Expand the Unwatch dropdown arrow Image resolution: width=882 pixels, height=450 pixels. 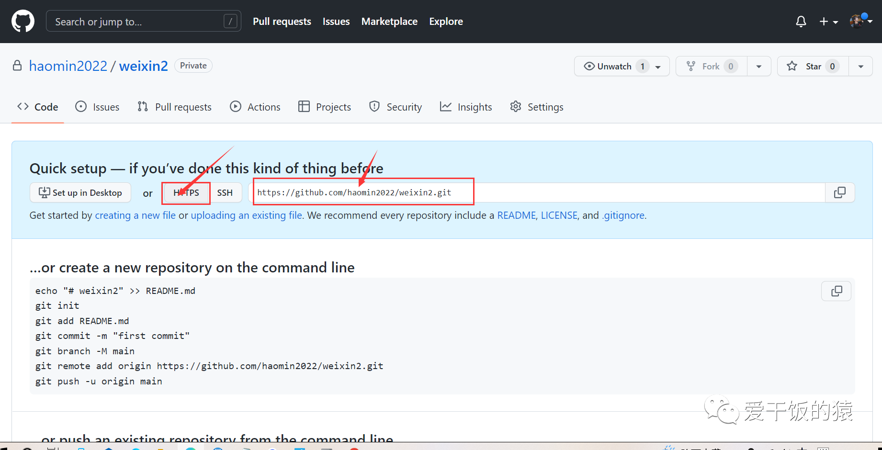pyautogui.click(x=659, y=67)
